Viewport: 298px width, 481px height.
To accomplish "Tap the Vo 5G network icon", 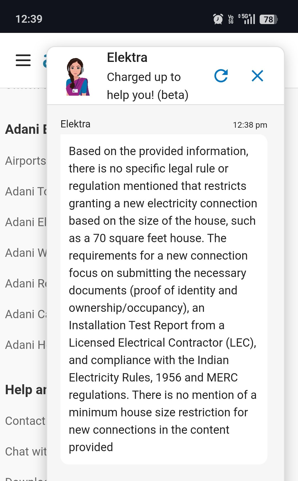I will [x=231, y=19].
